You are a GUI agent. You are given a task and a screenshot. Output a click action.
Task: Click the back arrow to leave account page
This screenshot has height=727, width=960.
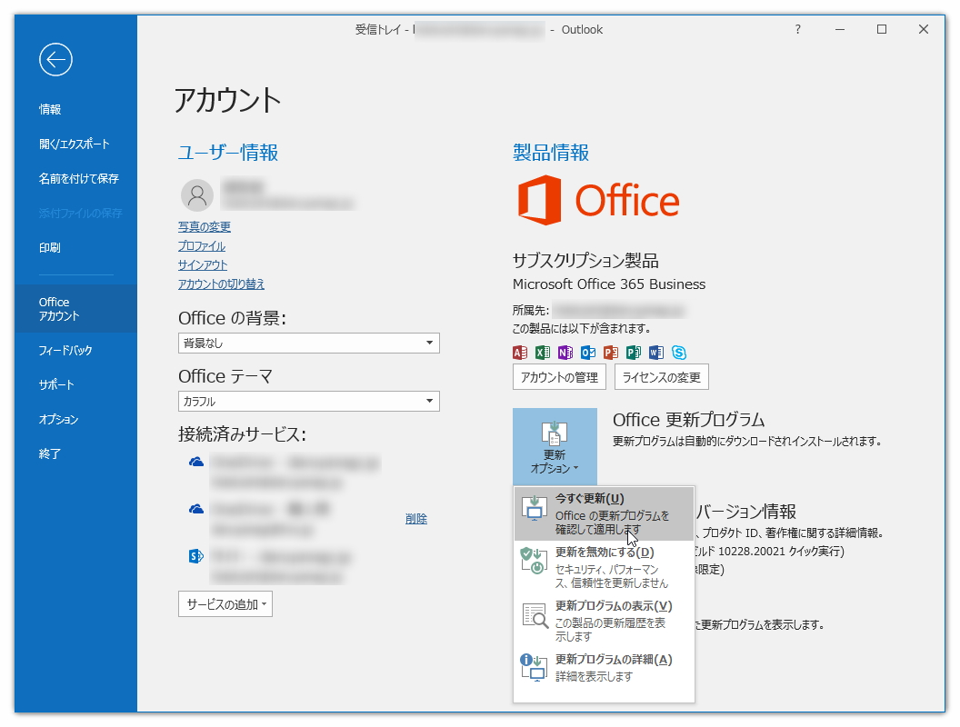tap(55, 59)
